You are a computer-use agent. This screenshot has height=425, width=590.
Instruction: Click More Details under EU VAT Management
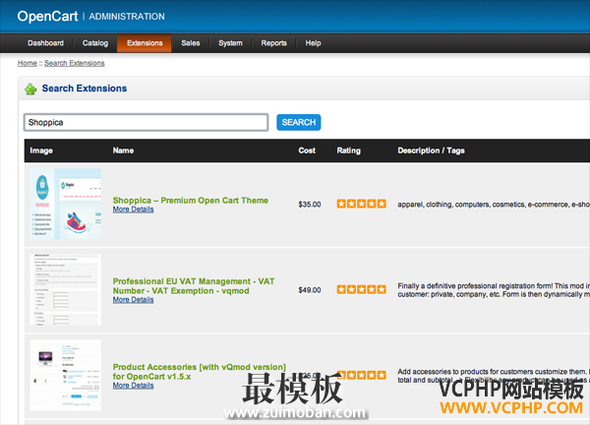tap(133, 300)
